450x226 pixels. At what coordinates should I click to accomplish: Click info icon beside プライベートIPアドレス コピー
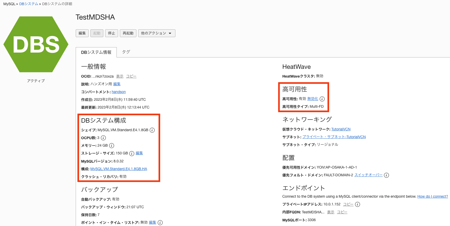coord(358,204)
